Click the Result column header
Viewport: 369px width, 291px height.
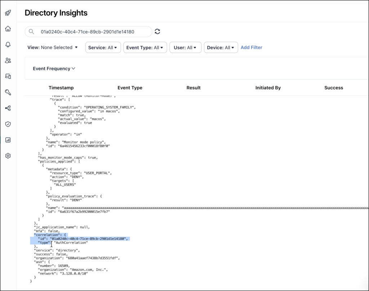(194, 88)
